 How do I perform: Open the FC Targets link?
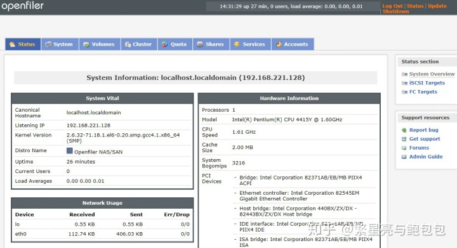tap(423, 92)
